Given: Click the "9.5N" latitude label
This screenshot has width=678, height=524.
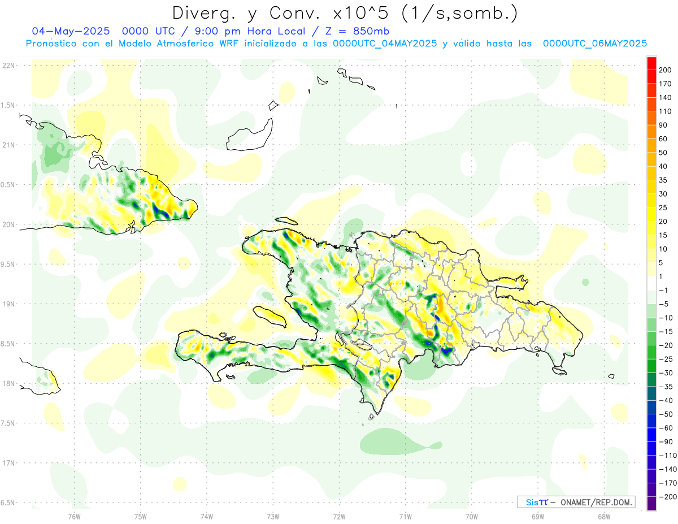Looking at the screenshot, I should pyautogui.click(x=8, y=264).
